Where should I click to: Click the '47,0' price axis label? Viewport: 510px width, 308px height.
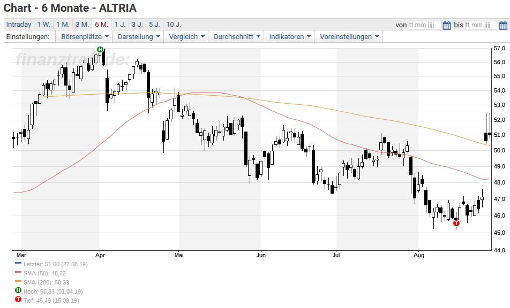499,199
